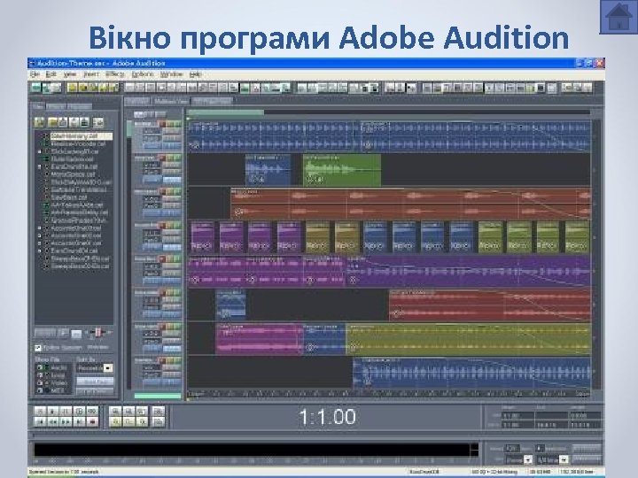
Task: Open the Help menu
Action: (196, 74)
